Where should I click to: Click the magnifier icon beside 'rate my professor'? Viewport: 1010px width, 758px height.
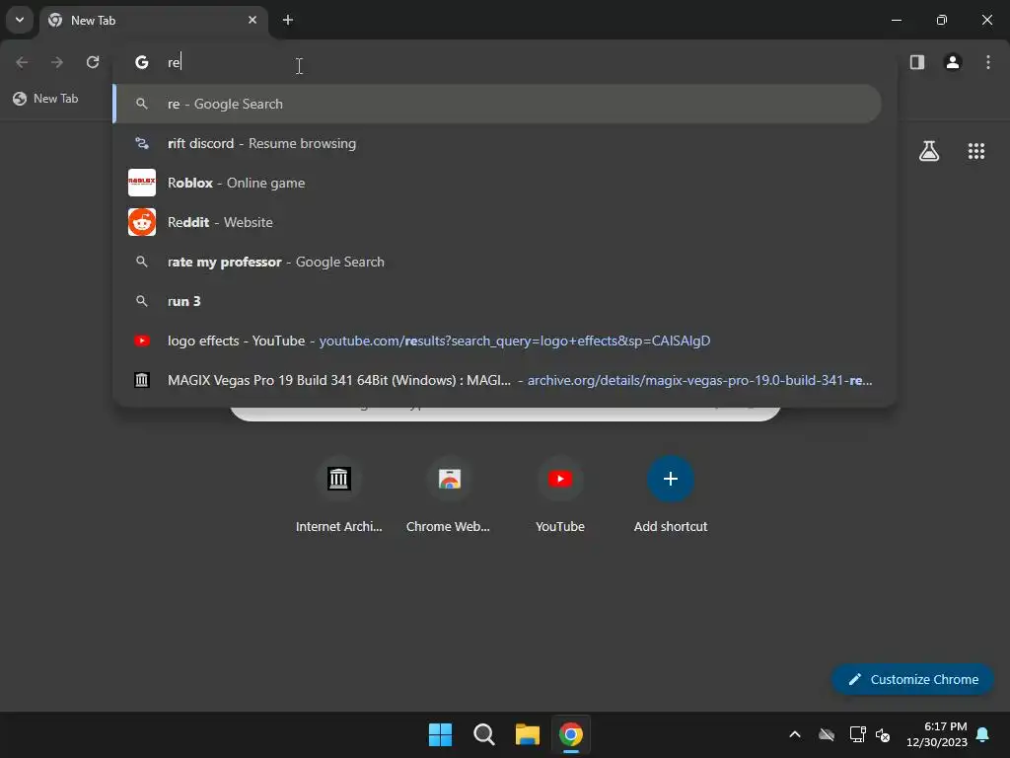pyautogui.click(x=142, y=262)
